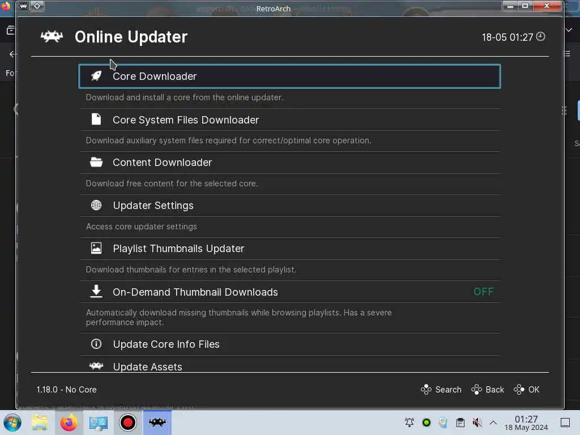Click the rocket icon beside Core Downloader
This screenshot has width=580, height=435.
point(96,76)
